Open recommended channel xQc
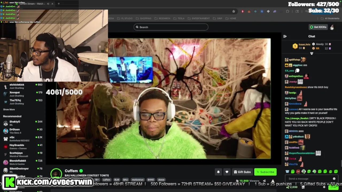The height and width of the screenshot is (192, 342). (23, 139)
